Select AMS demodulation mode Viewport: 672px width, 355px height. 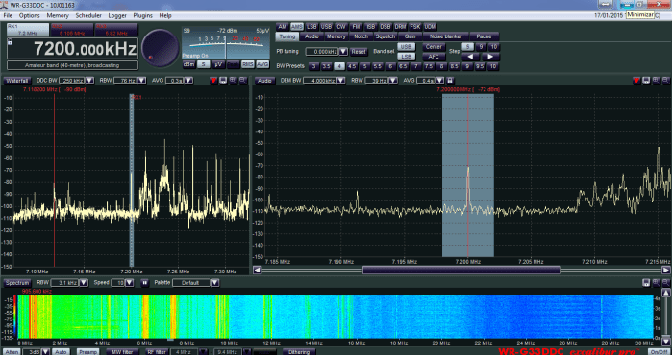(297, 27)
